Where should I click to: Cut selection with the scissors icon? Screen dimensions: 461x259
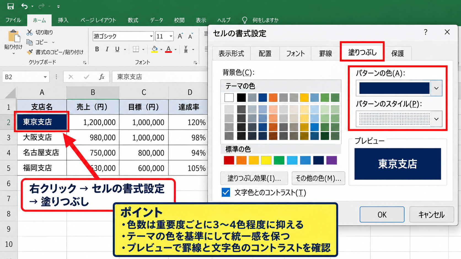coord(30,32)
